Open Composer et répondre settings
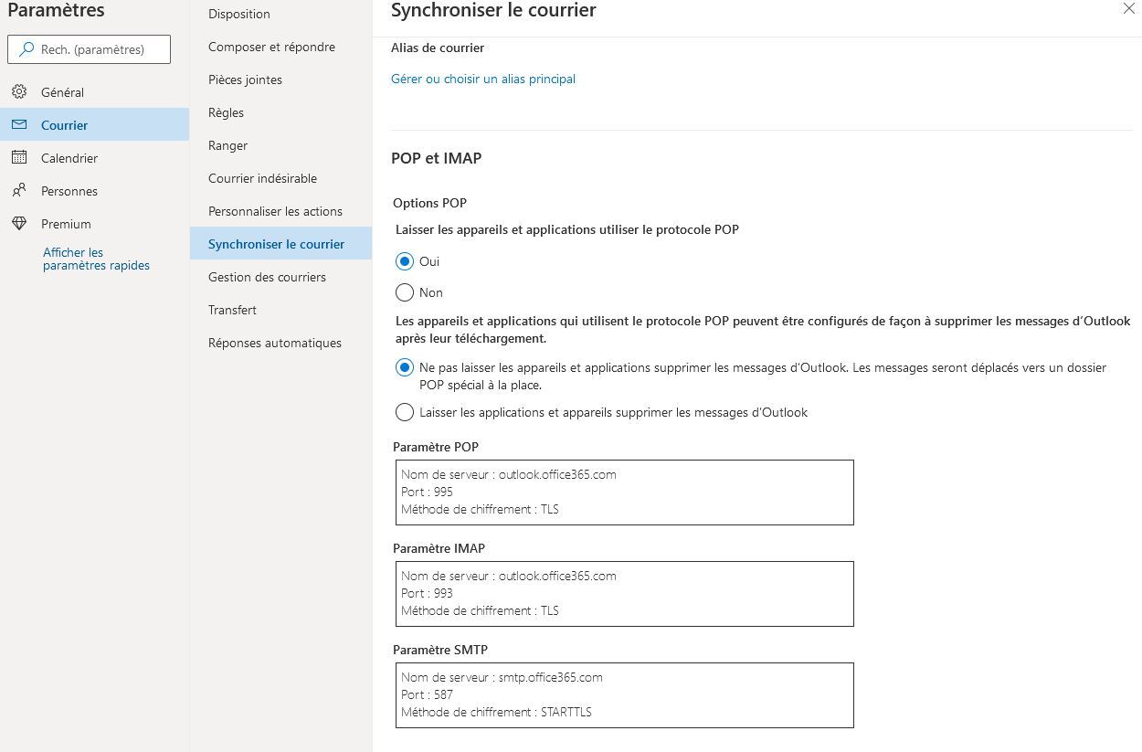This screenshot has height=752, width=1142. point(271,47)
